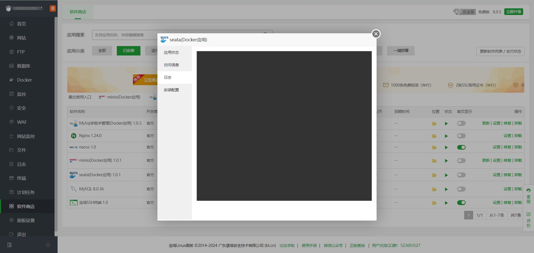
Task: Click 退出 to log out
Action: pos(27,234)
